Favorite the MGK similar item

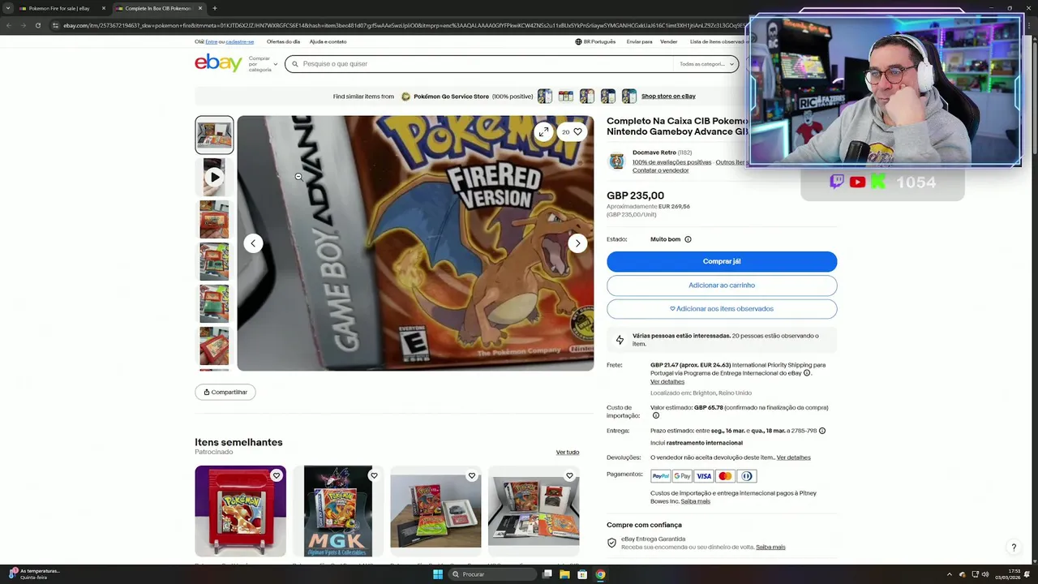point(374,475)
